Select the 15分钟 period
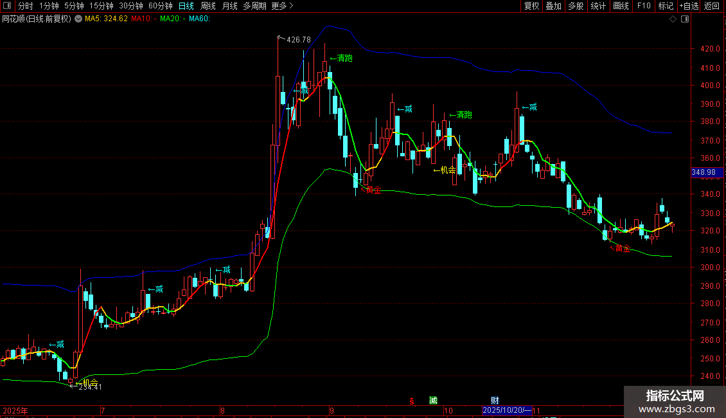Viewport: 726px width, 418px height. pyautogui.click(x=101, y=6)
